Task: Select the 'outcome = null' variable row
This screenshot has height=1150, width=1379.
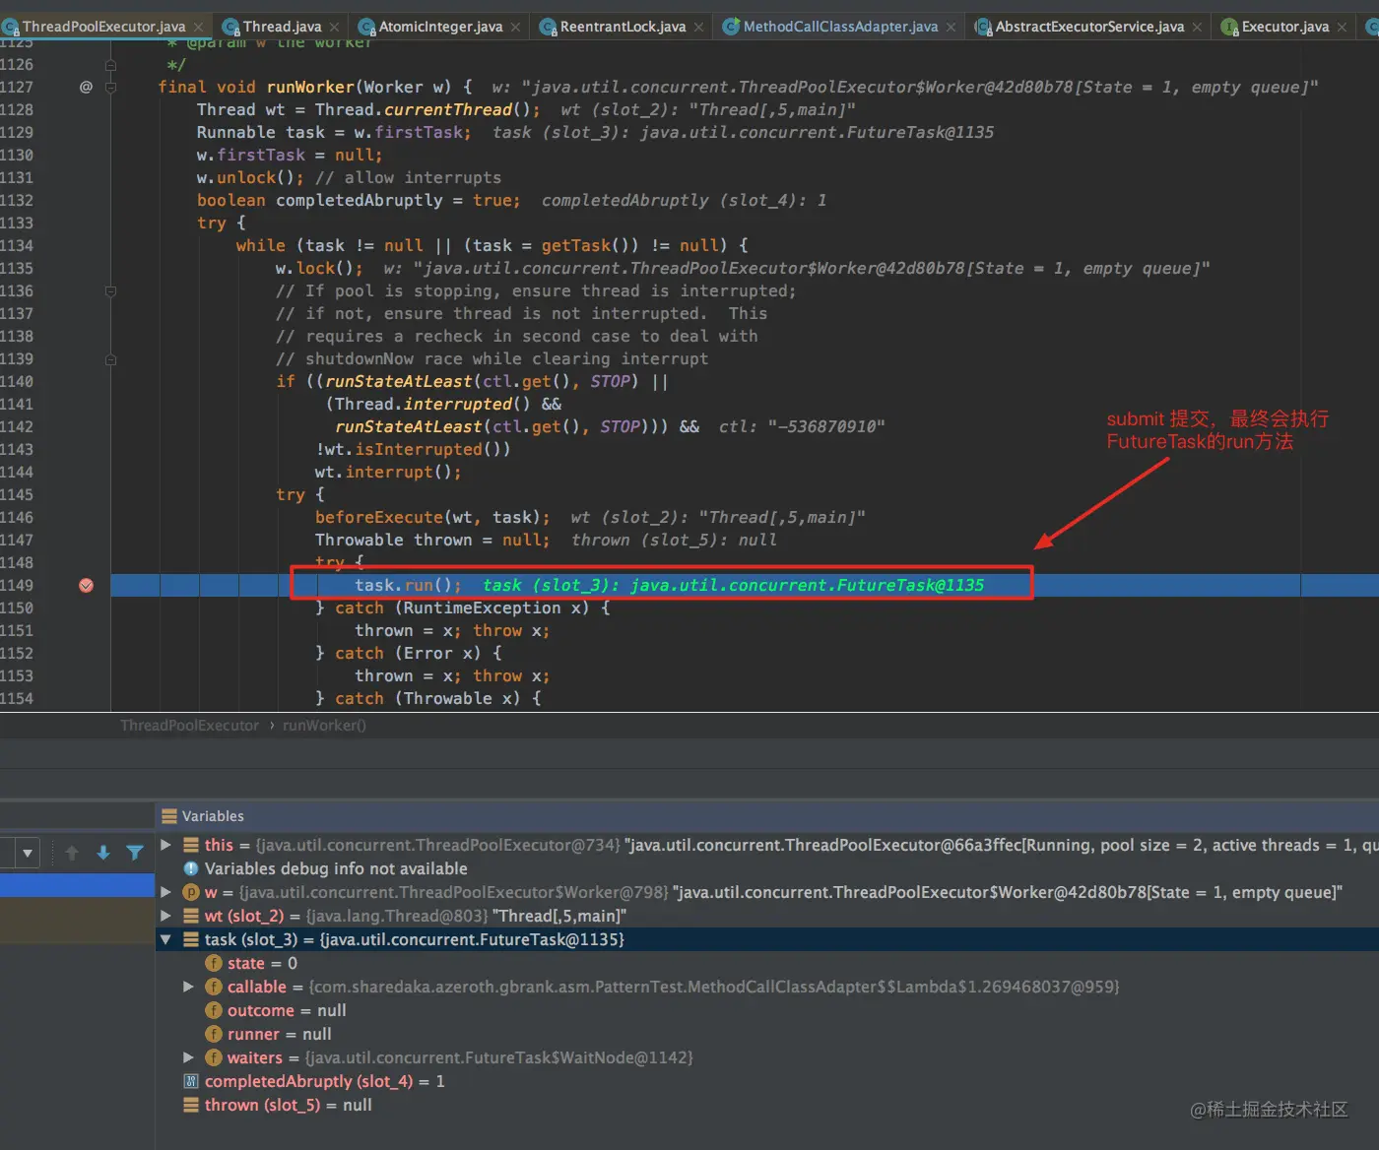Action: point(767,1010)
